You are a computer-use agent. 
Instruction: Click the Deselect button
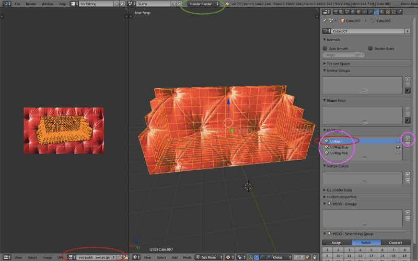[396, 243]
